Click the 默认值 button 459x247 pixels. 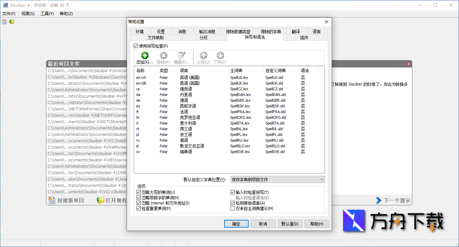[290, 224]
